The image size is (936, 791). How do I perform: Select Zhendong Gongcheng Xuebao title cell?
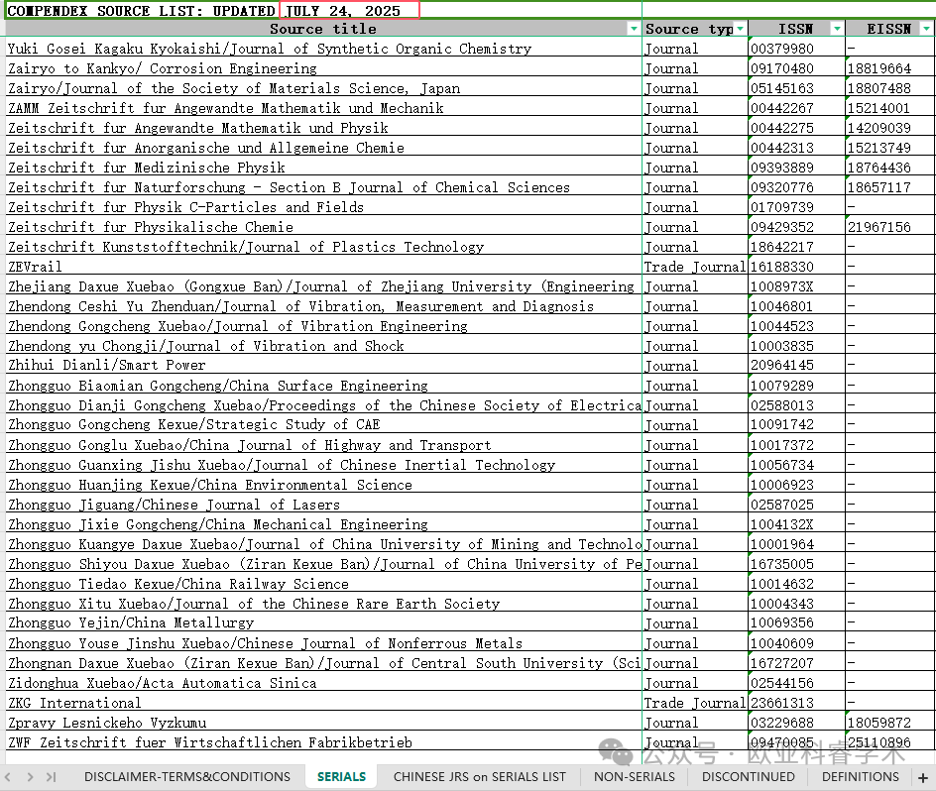click(323, 325)
